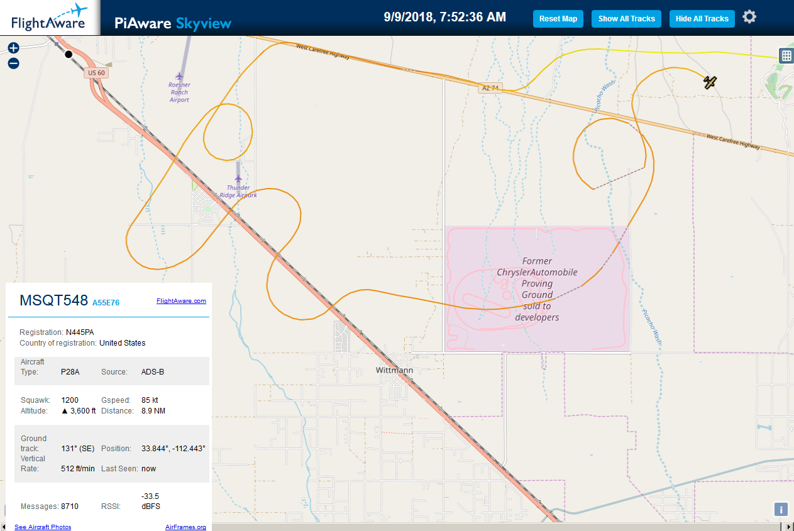Click Show All Tracks button
Viewport: 794px width, 531px height.
pos(626,19)
